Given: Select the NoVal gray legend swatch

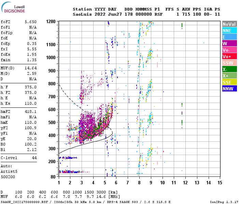Looking at the screenshot, I should 229,24.
